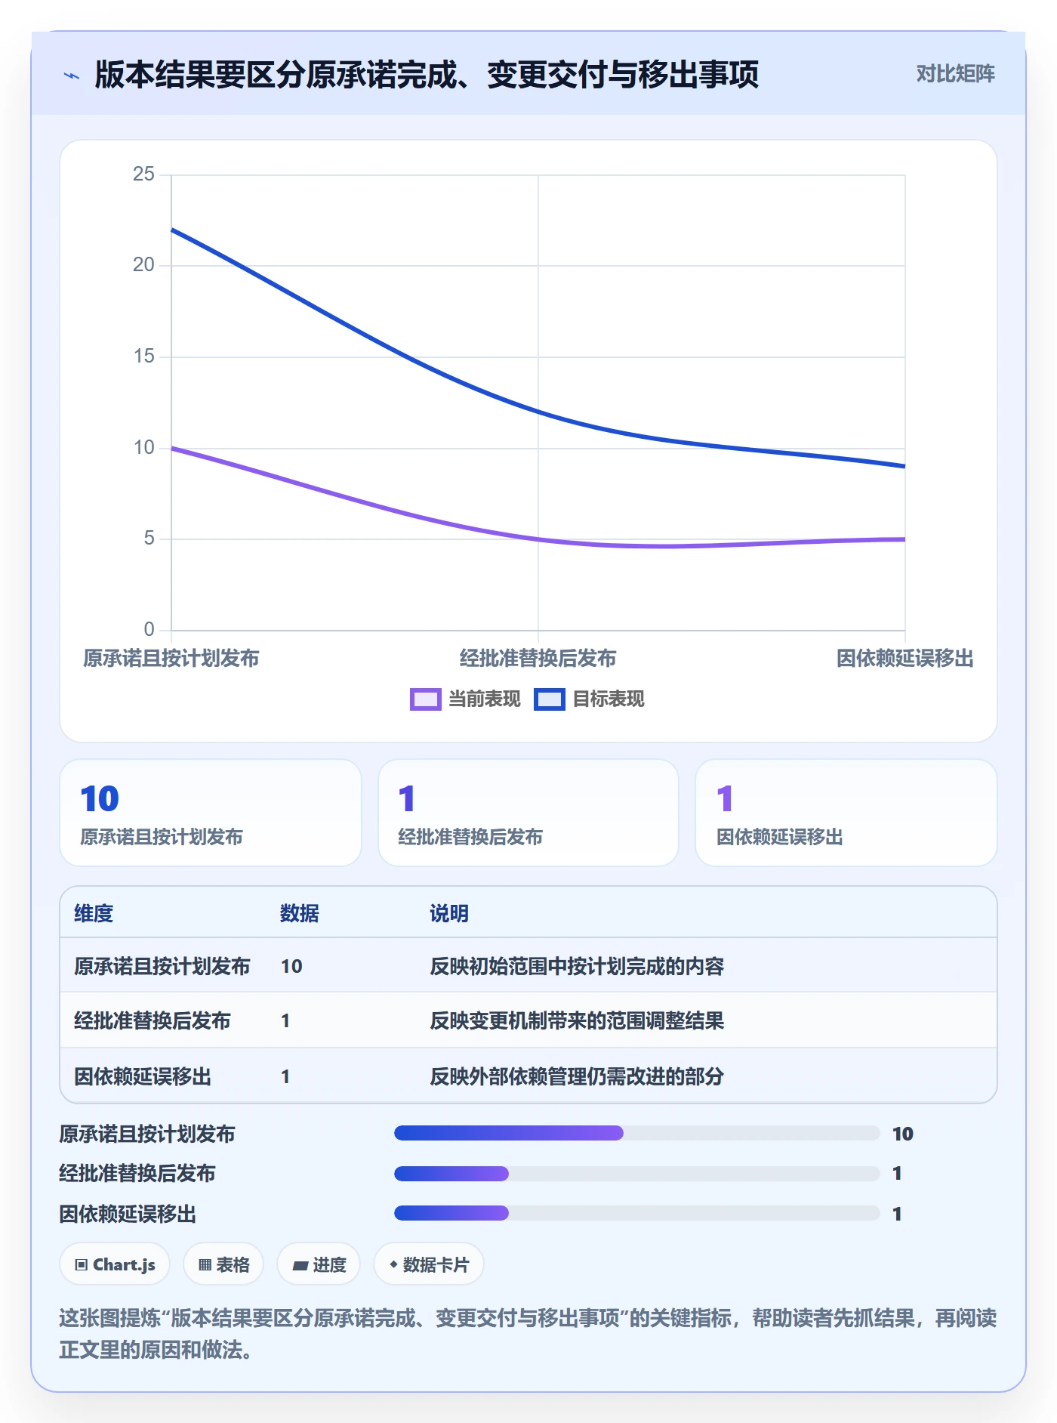Click the progress bar for 经批准替换后发布

click(637, 1174)
